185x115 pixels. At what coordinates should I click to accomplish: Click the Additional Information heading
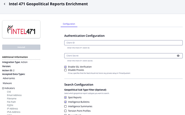pyautogui.click(x=15, y=57)
